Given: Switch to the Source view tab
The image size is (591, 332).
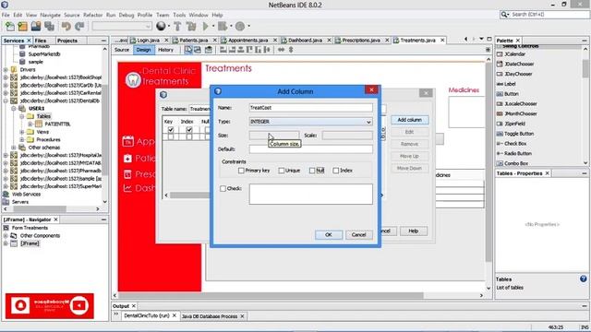Looking at the screenshot, I should click(x=121, y=50).
